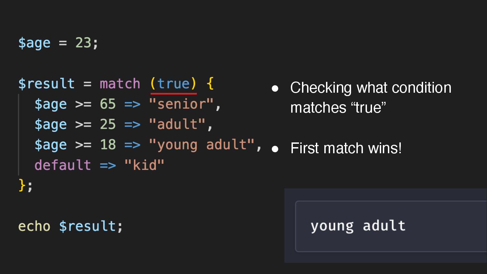This screenshot has height=274, width=487.
Task: Click the number 23 in the assignment
Action: 83,43
